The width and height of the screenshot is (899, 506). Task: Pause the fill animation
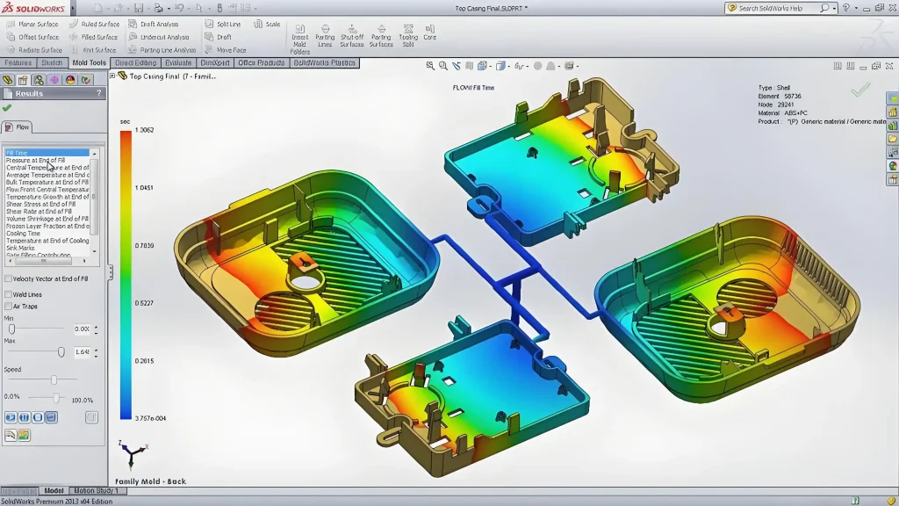click(24, 417)
